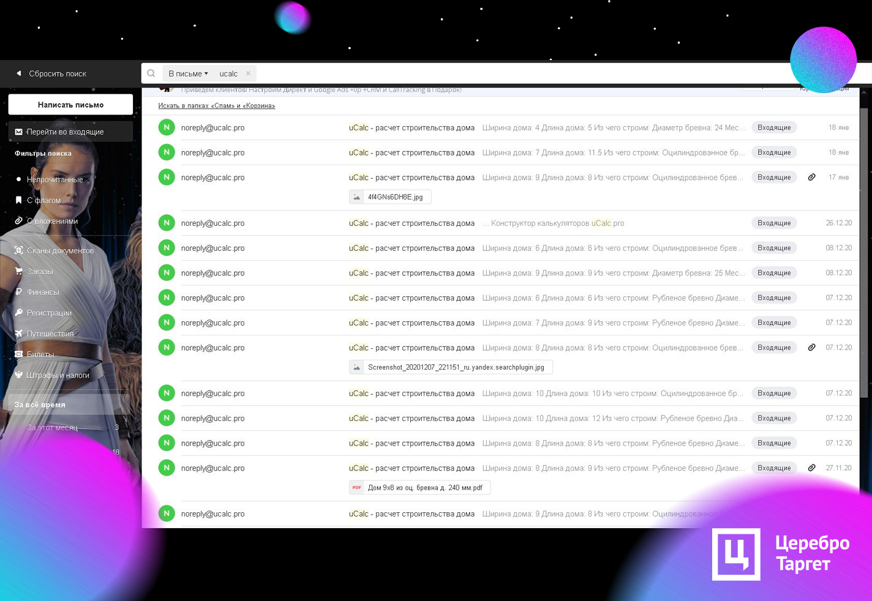This screenshot has width=872, height=601.
Task: Click the 'Входящие' label on the 17 янв email
Action: click(x=774, y=177)
